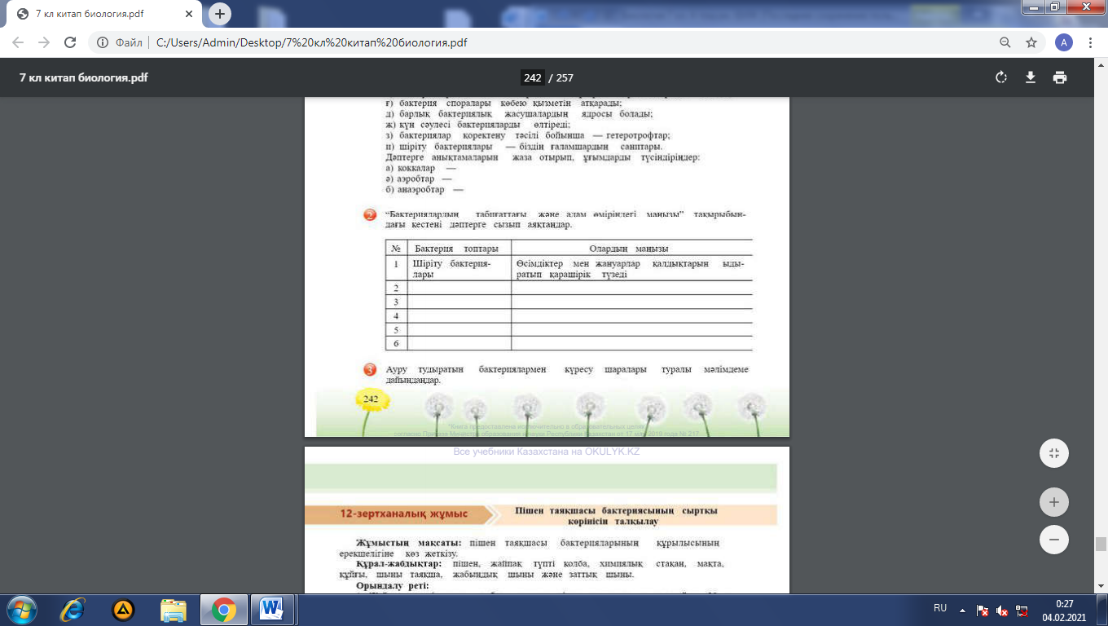This screenshot has width=1108, height=626.
Task: Click the Show desktop strip
Action: click(1102, 610)
